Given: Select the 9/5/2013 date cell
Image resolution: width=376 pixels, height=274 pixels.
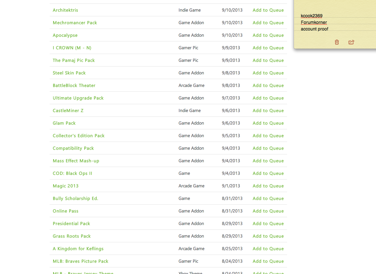Looking at the screenshot, I should pyautogui.click(x=231, y=136).
